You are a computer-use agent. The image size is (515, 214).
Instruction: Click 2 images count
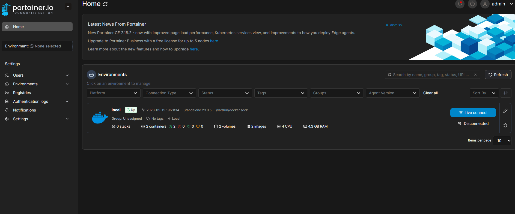256,126
